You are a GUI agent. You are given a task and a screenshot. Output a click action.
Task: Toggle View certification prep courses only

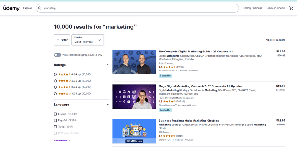[58, 55]
